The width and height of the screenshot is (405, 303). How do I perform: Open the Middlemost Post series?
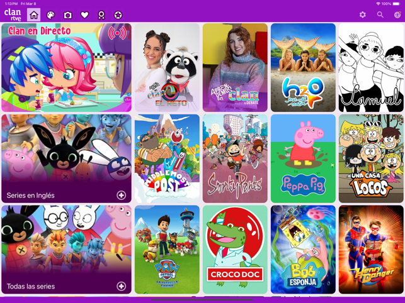click(167, 158)
